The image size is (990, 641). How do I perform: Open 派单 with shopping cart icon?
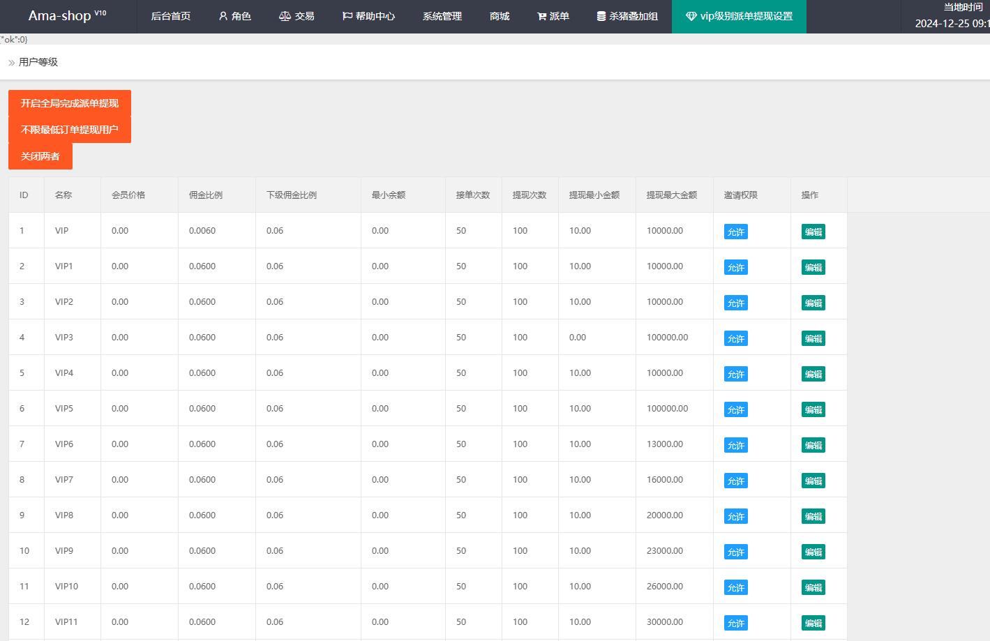(x=553, y=16)
